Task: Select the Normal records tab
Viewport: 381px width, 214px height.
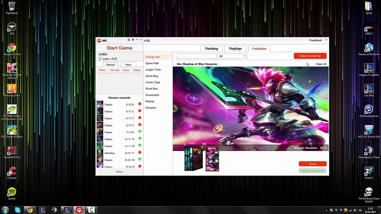Action: 110,65
